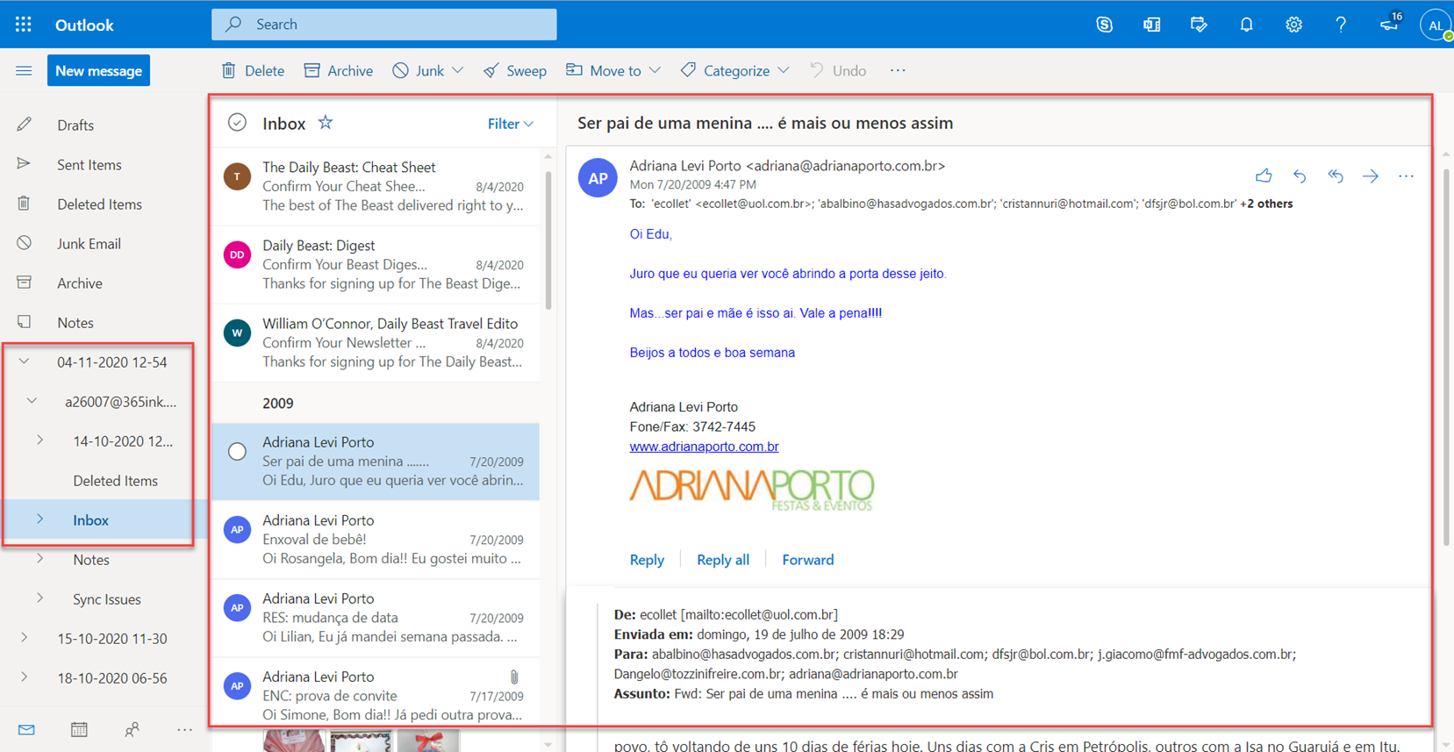Collapse the a26007@365ink folder
Screen dimensions: 1454x752
point(32,401)
